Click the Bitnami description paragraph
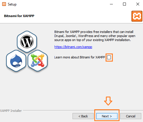The height and width of the screenshot is (122, 143). point(95,36)
